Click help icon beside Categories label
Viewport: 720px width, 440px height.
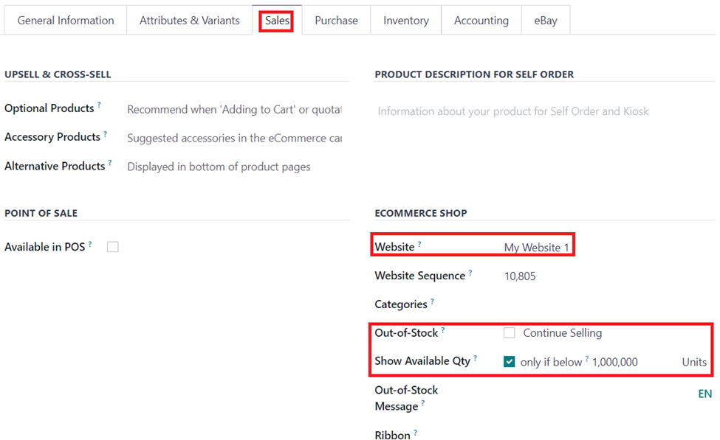pos(432,301)
